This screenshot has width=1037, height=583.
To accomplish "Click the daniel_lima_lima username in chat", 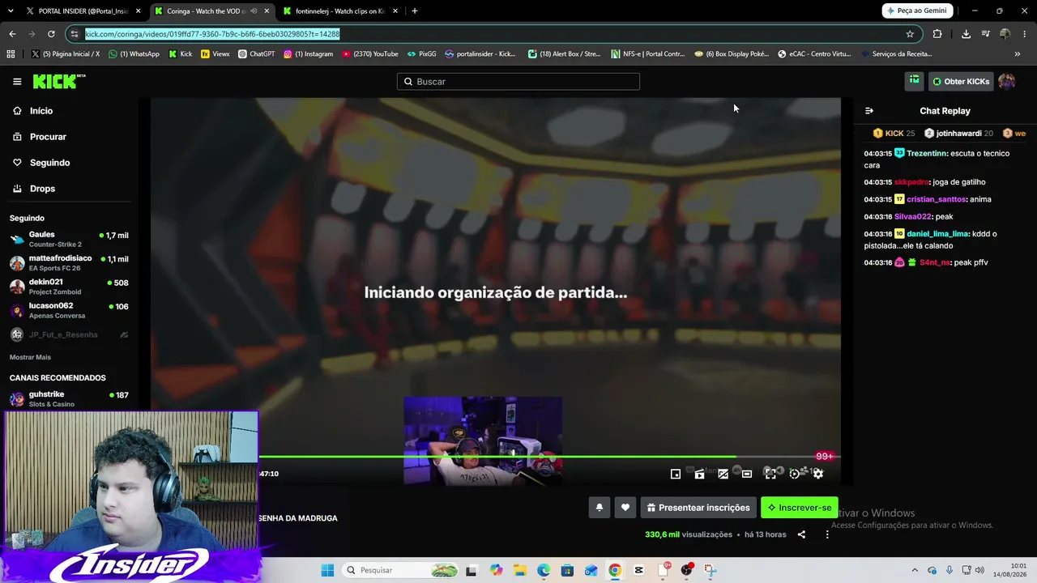I will [938, 234].
